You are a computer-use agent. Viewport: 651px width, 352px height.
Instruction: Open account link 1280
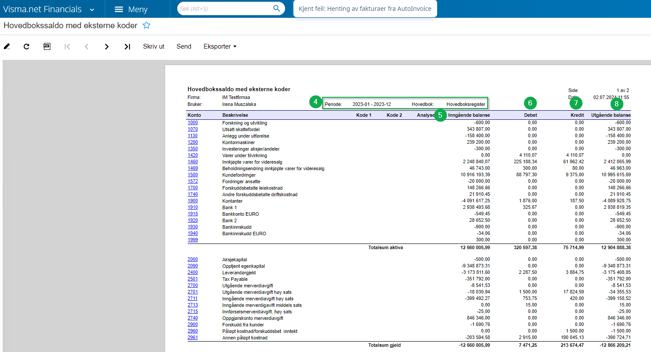(x=193, y=142)
